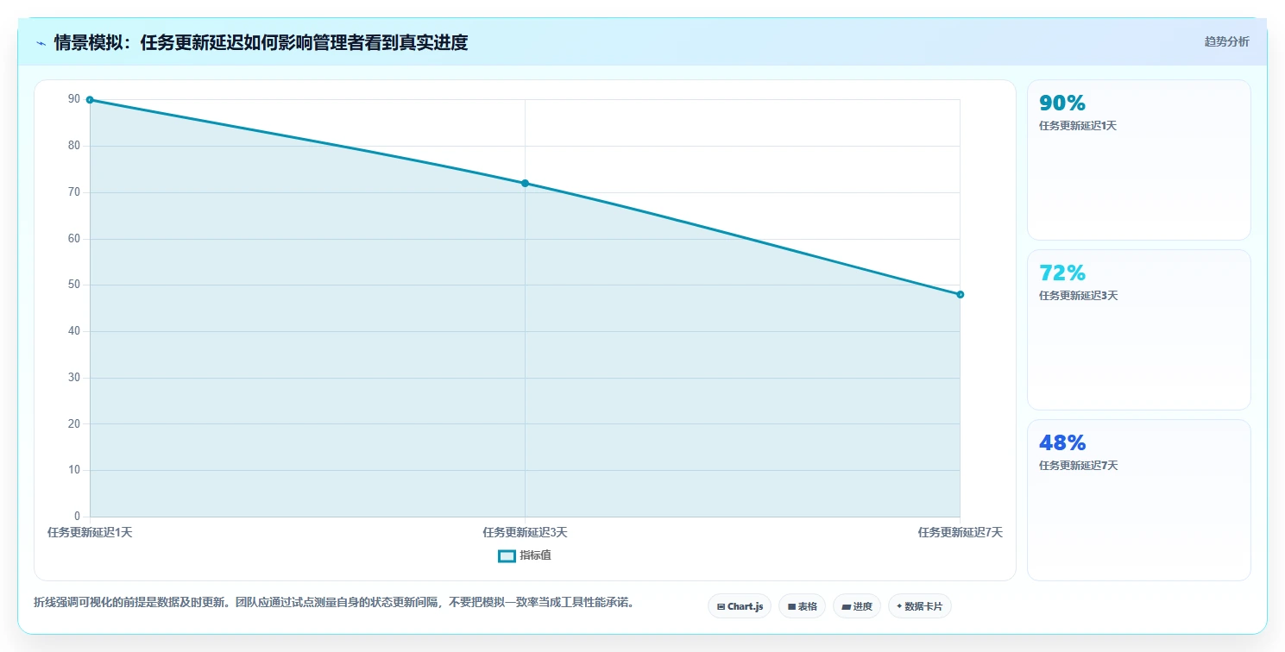Toggle the 指标值 legend color box

coord(507,556)
